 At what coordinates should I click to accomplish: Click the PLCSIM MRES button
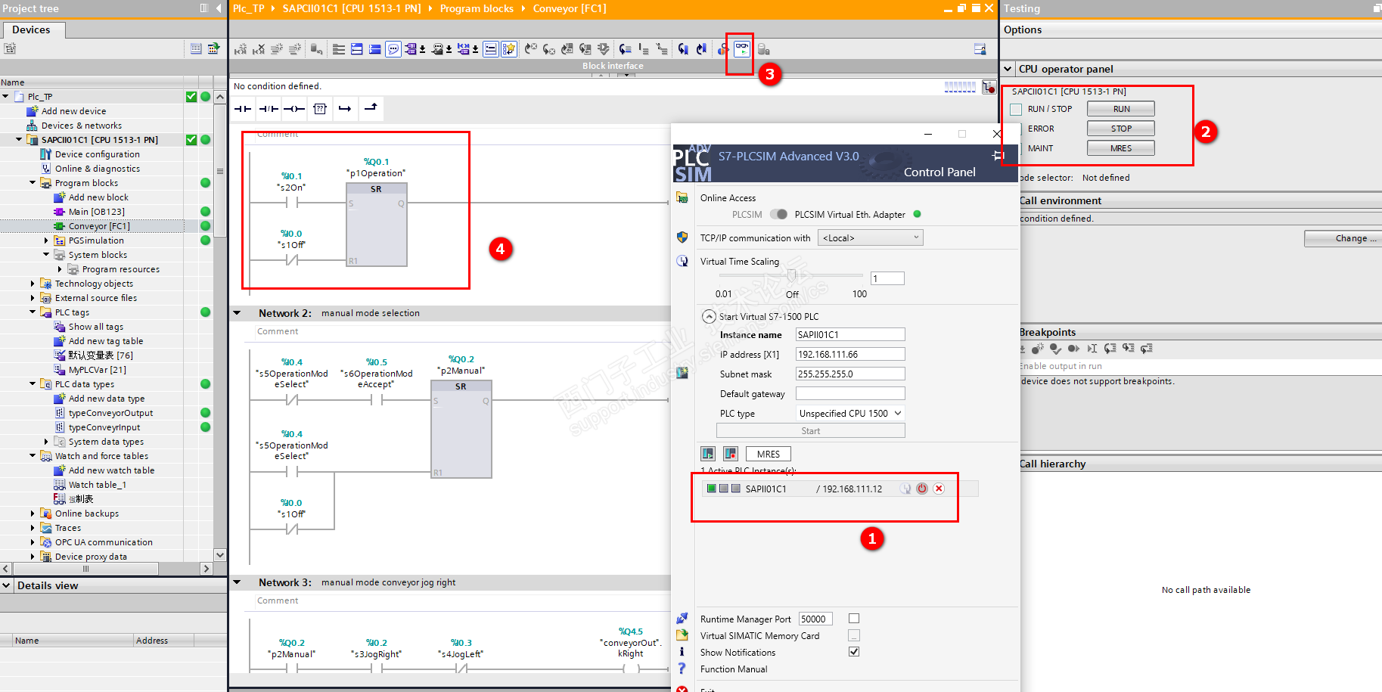(769, 454)
